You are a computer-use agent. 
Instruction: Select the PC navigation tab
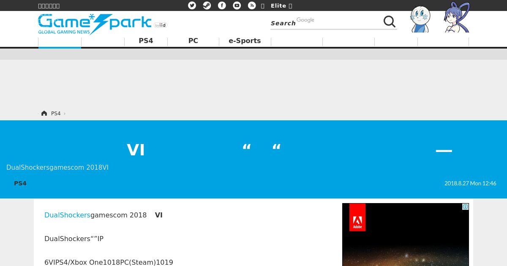coord(193,41)
